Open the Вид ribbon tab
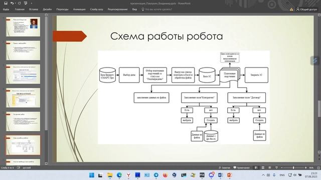The height and width of the screenshot is (180, 321). click(x=134, y=9)
